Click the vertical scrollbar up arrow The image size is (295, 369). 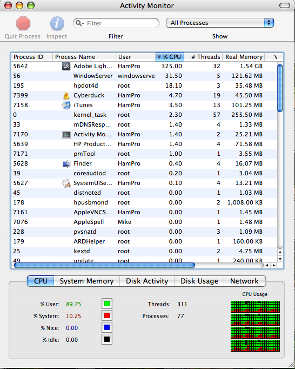[x=280, y=252]
